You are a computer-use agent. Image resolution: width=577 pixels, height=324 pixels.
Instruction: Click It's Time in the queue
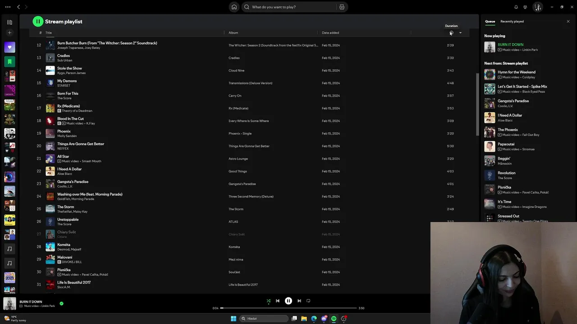point(504,202)
